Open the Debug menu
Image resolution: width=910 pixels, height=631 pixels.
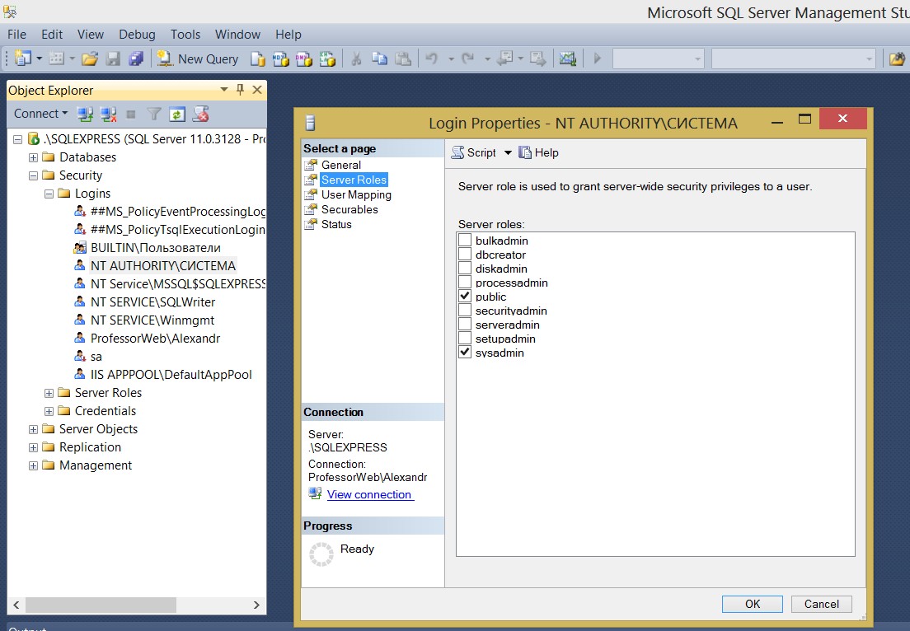[x=137, y=35]
